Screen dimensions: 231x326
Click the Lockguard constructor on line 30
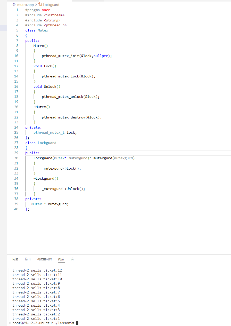click(x=84, y=158)
